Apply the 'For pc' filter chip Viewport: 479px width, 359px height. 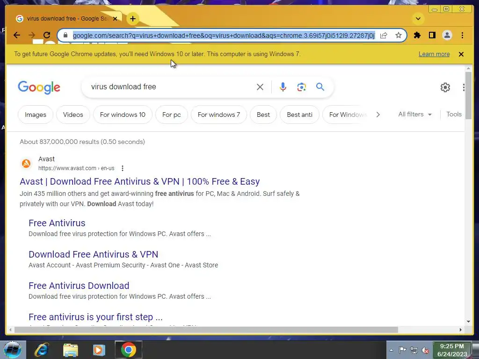tap(171, 115)
